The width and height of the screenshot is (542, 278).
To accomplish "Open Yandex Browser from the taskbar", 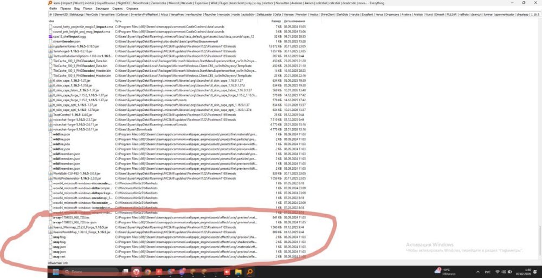I will [x=137, y=272].
